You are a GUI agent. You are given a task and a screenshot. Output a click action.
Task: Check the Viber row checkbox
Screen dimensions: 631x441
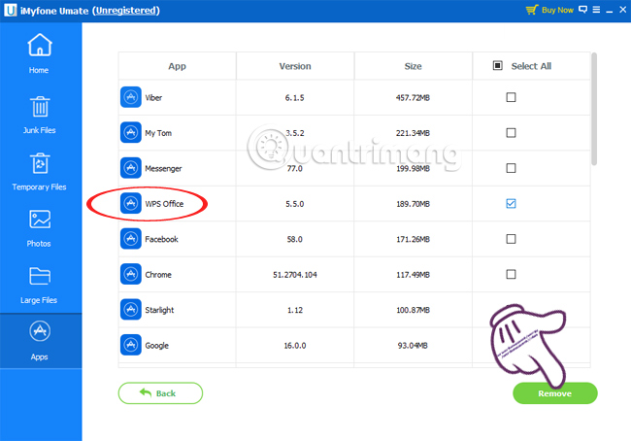point(511,97)
